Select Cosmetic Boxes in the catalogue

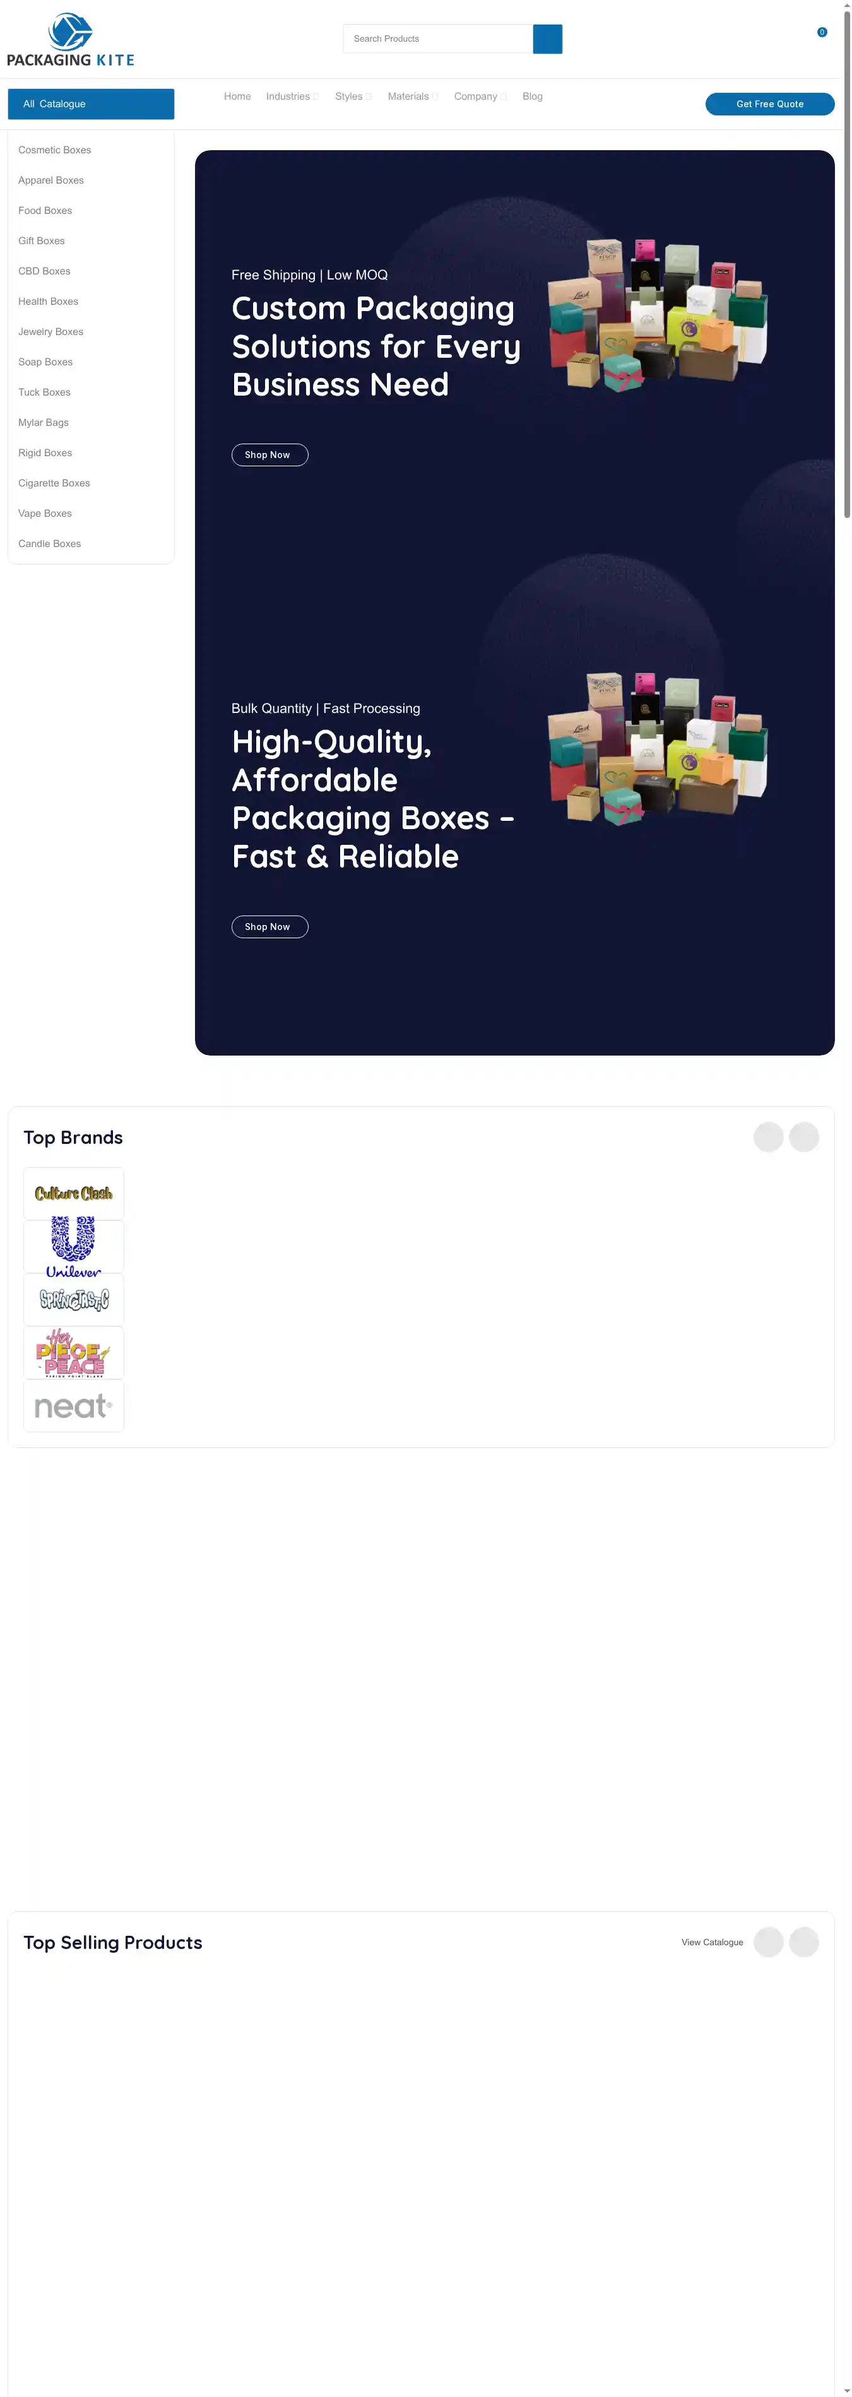55,150
